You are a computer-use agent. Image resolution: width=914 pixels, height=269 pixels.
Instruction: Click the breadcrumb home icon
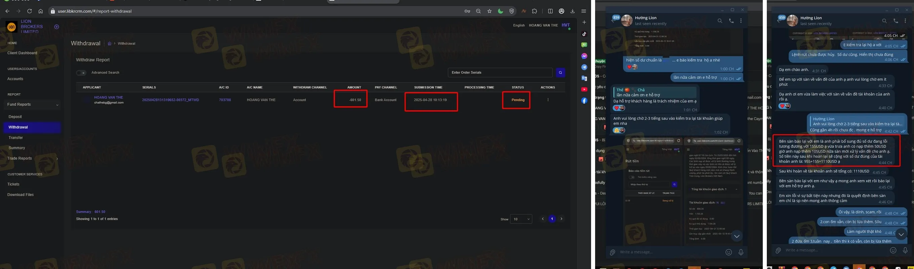pos(110,44)
